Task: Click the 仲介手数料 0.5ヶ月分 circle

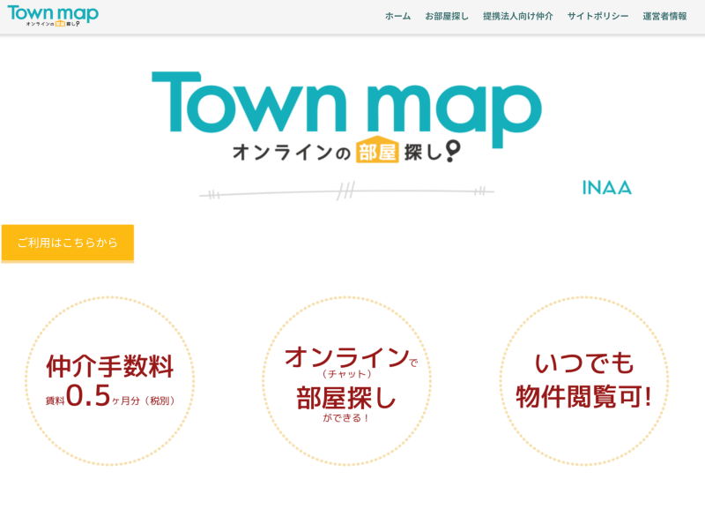Action: click(109, 381)
